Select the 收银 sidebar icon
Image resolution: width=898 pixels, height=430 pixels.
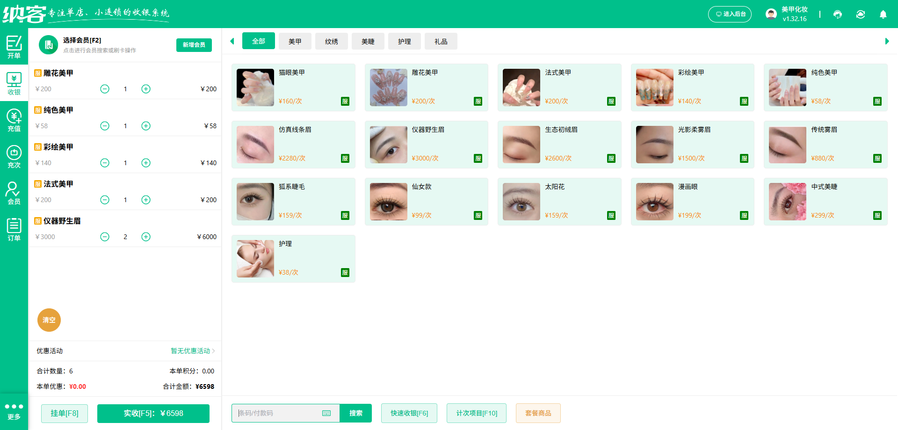pyautogui.click(x=14, y=83)
